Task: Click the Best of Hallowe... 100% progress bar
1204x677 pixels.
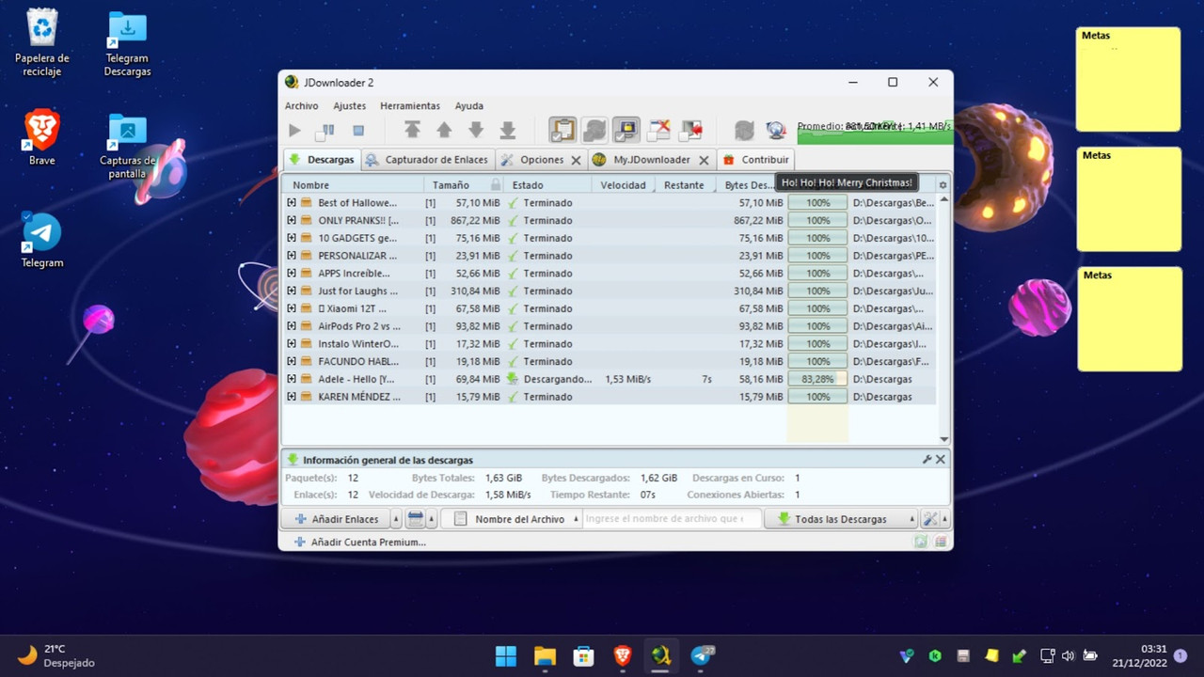Action: pyautogui.click(x=817, y=203)
